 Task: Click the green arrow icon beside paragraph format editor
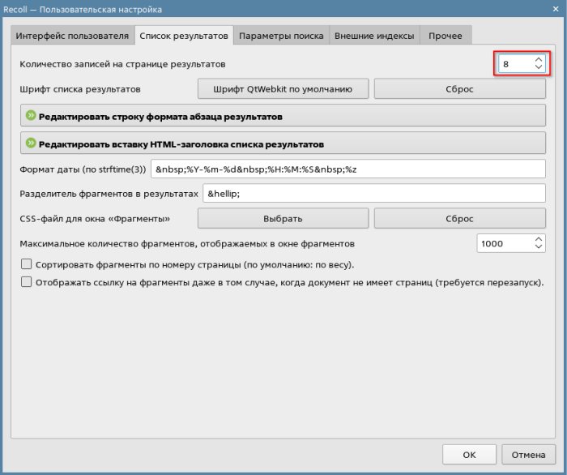(32, 116)
